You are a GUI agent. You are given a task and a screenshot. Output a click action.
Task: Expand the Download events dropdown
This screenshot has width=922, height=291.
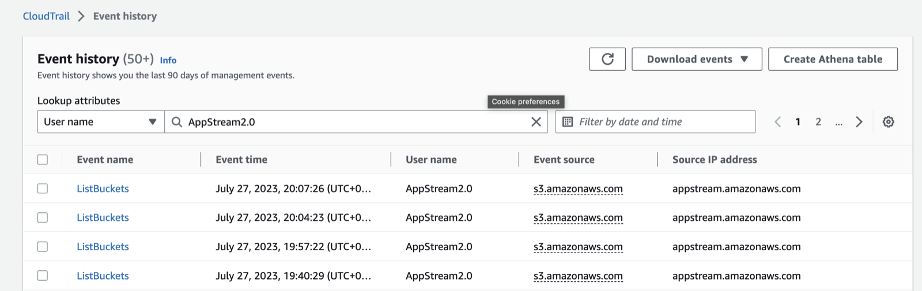(x=697, y=59)
